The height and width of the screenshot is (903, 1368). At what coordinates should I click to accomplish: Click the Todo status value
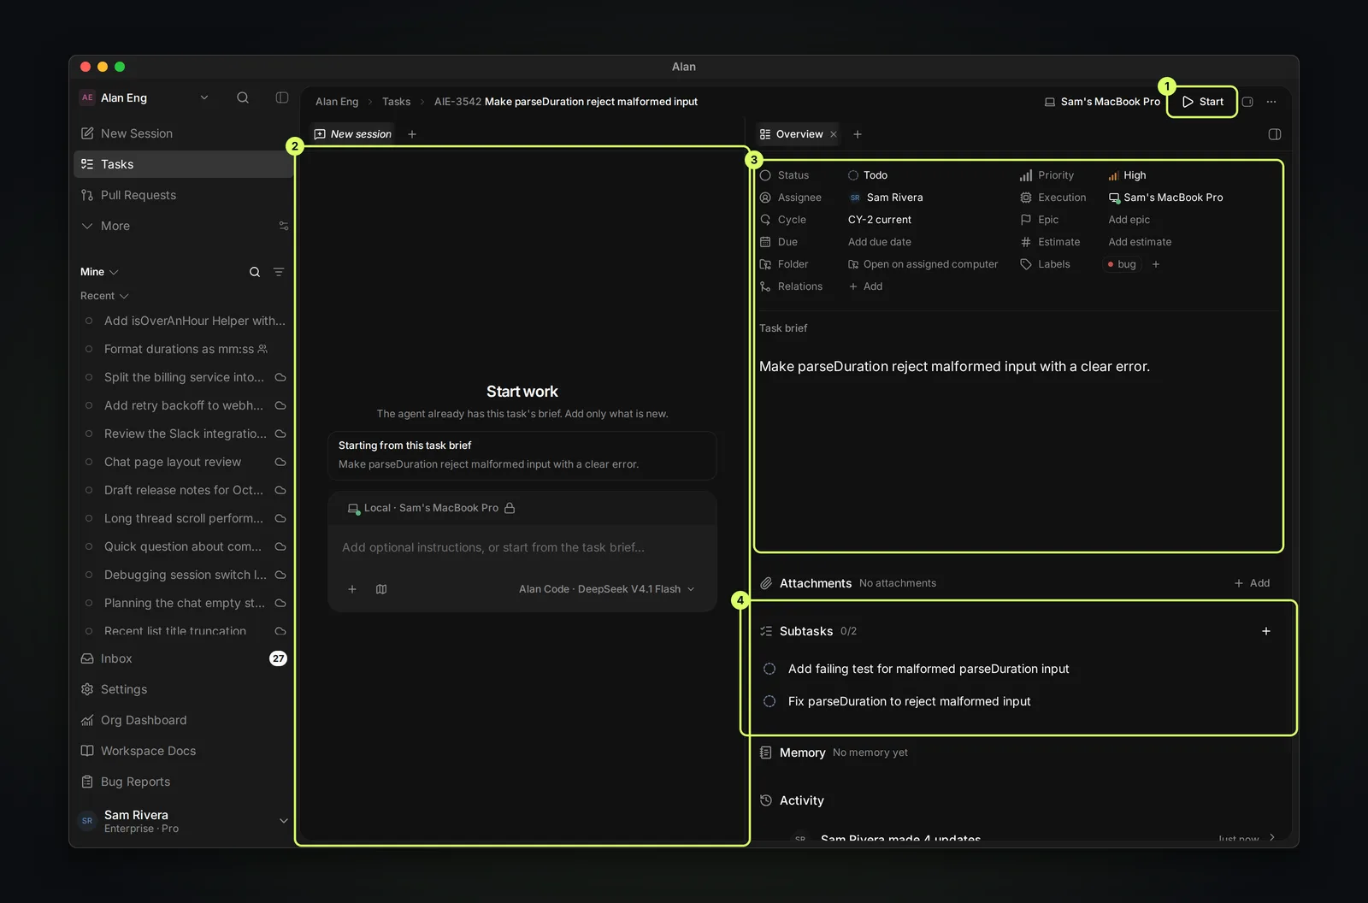click(868, 175)
